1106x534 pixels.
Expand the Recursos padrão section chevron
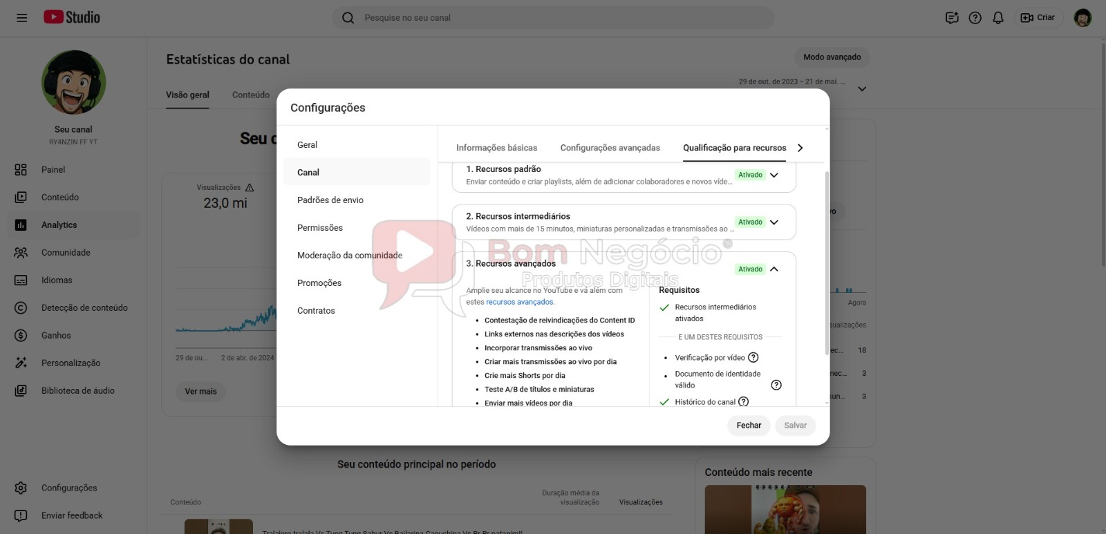[774, 175]
